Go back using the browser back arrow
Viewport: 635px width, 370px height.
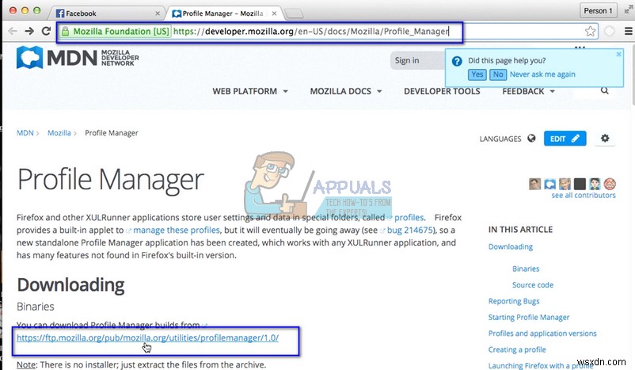click(x=13, y=31)
